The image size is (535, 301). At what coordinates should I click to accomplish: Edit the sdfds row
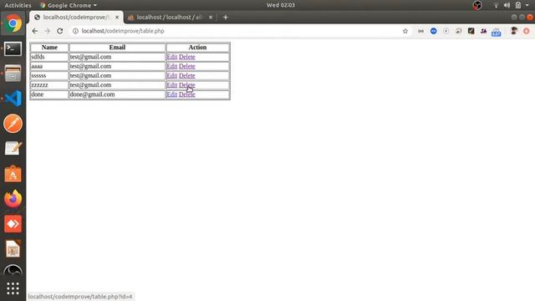(x=171, y=57)
